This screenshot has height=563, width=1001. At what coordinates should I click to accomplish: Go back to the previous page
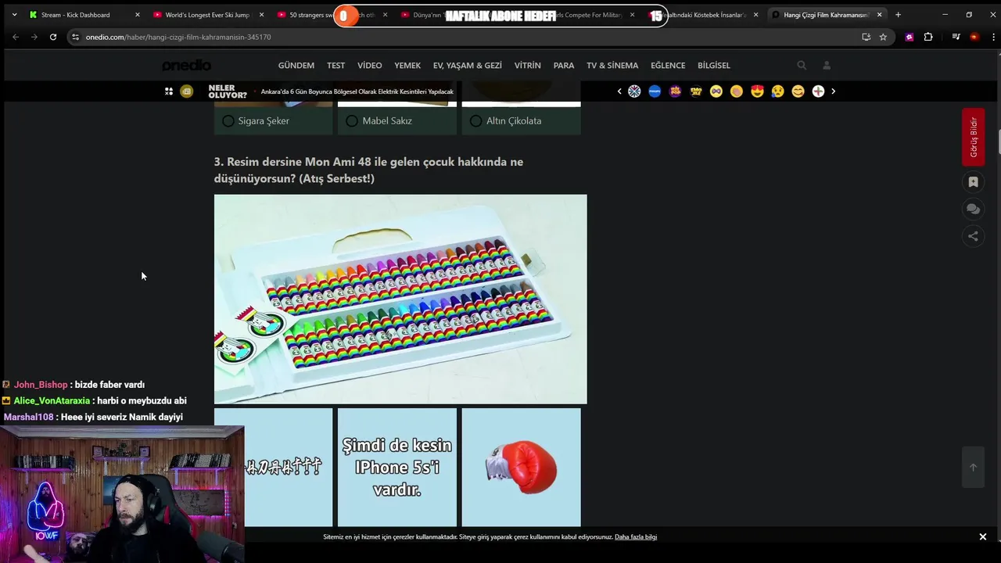coord(16,37)
